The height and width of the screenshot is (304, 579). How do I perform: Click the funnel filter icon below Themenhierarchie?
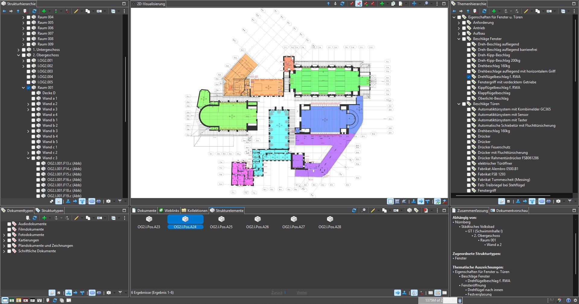[570, 201]
